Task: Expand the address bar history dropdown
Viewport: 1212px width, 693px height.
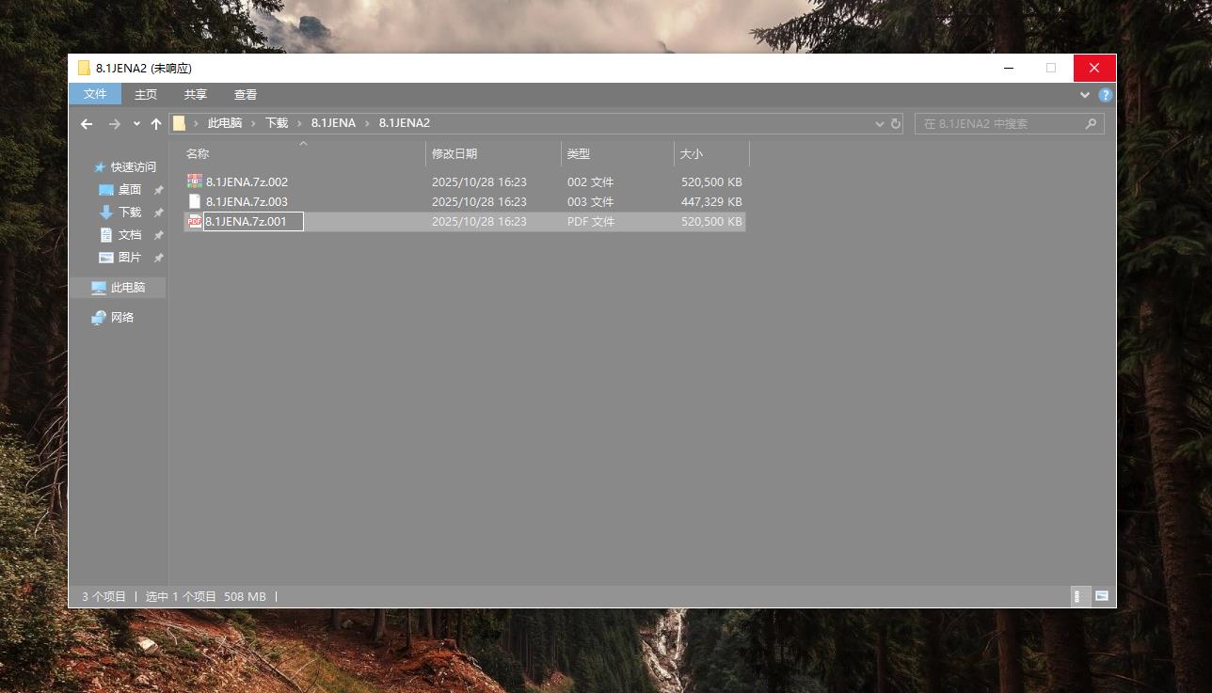Action: [880, 123]
